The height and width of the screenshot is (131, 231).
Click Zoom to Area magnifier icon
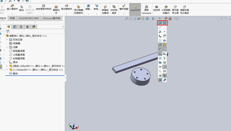pyautogui.click(x=131, y=19)
